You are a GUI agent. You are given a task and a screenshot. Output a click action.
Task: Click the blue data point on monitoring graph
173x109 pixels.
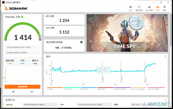[96, 70]
